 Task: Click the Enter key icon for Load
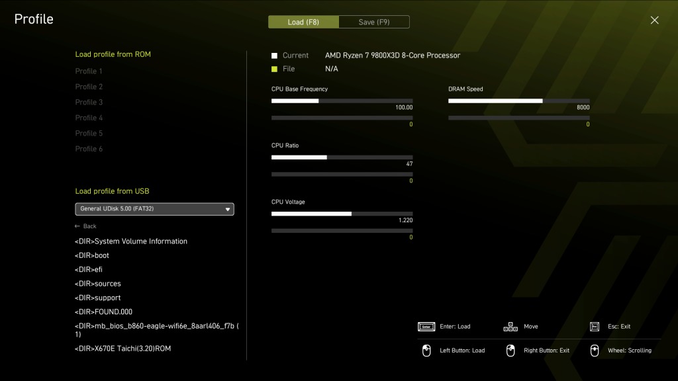click(426, 327)
